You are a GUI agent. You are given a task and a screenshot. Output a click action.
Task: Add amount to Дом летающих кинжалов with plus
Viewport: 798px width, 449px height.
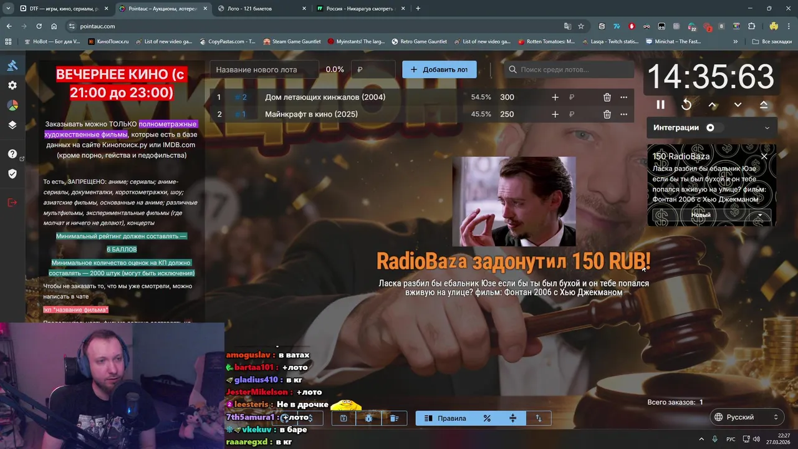coord(555,97)
